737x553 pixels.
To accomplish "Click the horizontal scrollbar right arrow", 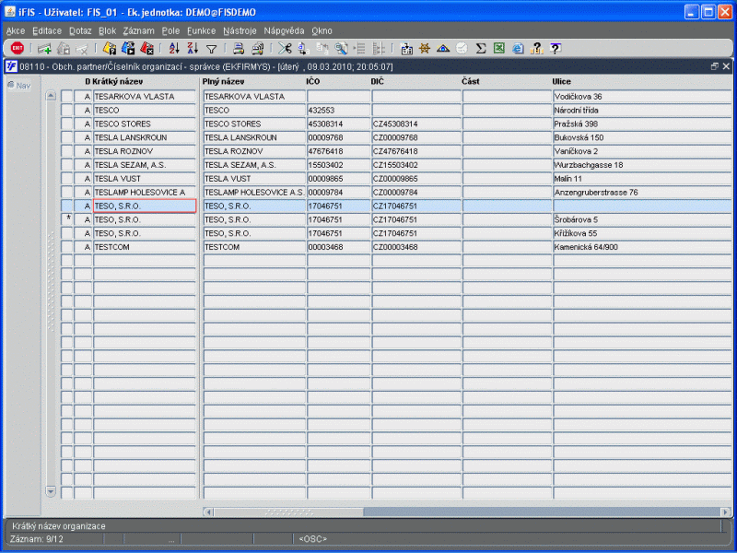I will click(x=726, y=512).
